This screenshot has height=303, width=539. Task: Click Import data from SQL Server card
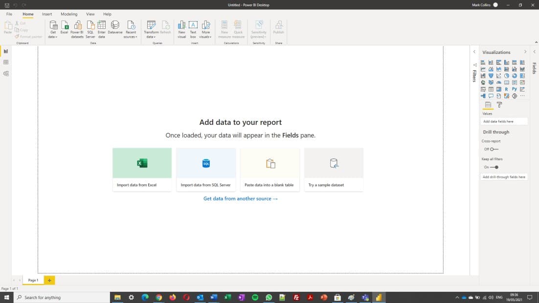point(206,169)
